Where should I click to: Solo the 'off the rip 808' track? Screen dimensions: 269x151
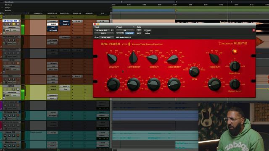pos(13,24)
